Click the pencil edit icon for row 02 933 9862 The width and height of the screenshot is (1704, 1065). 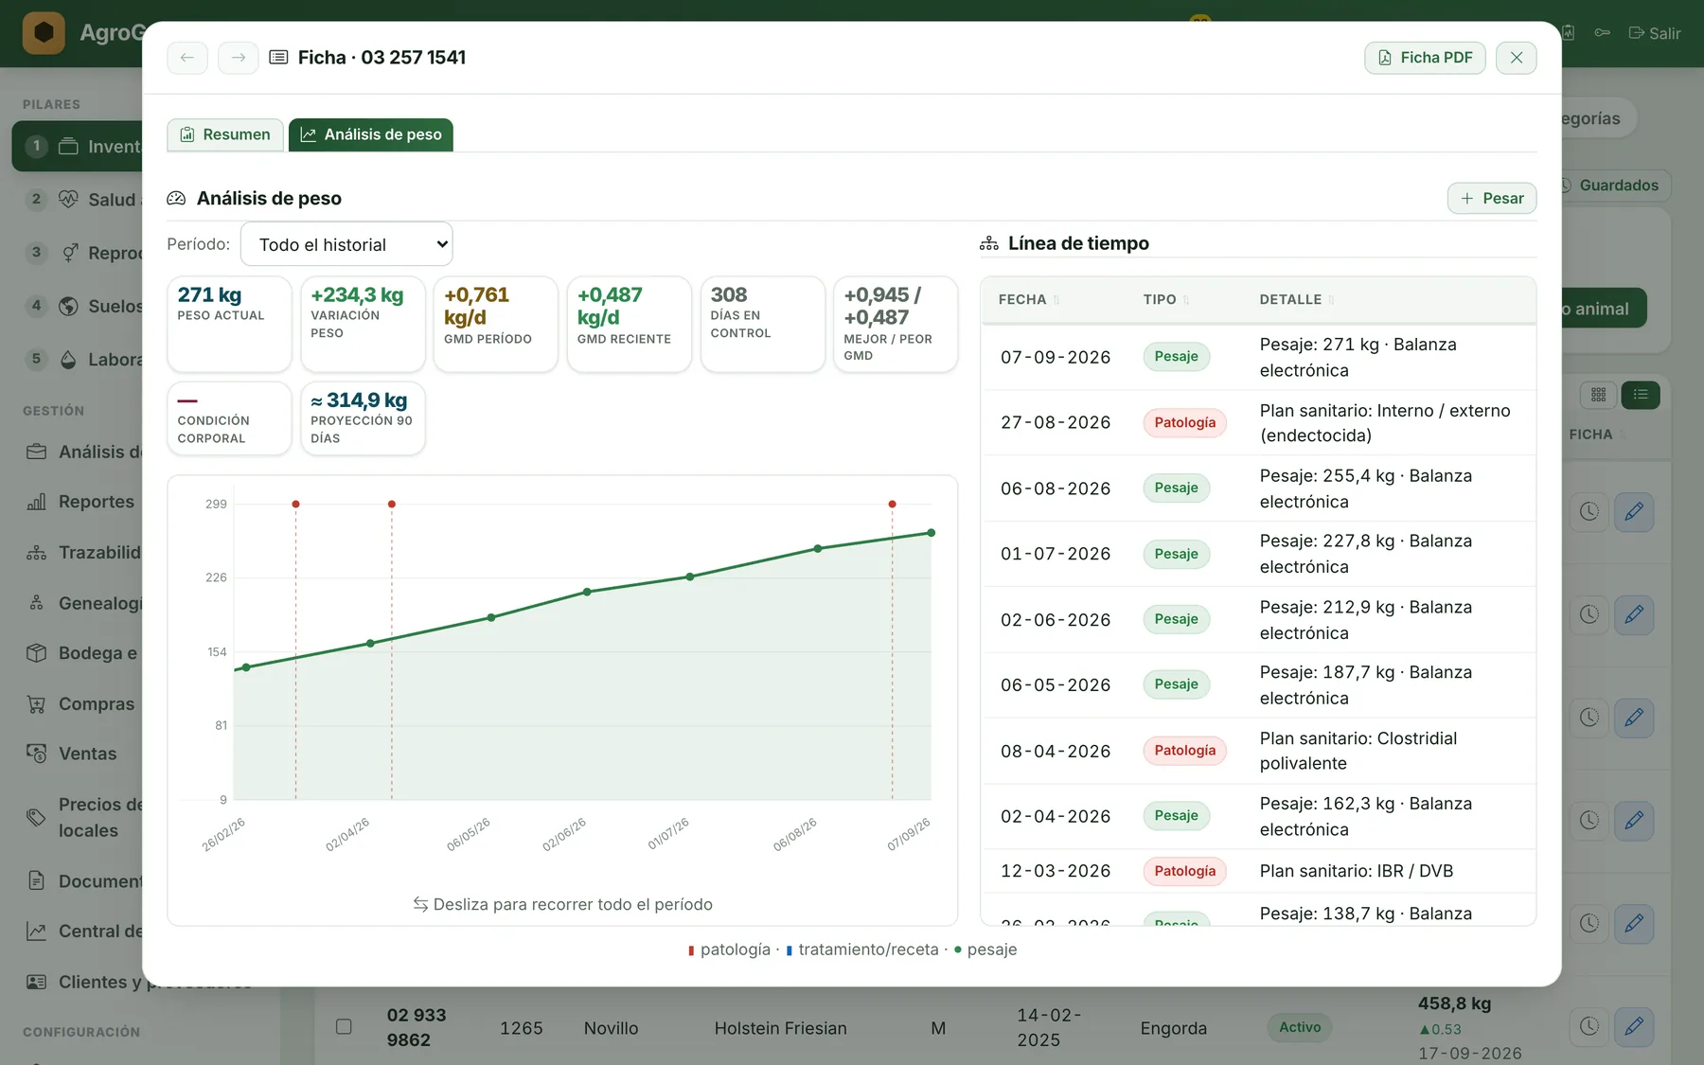[x=1634, y=1026]
